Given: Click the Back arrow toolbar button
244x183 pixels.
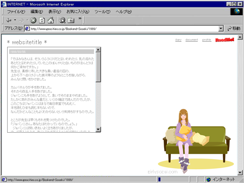Looking at the screenshot, I should pos(9,20).
